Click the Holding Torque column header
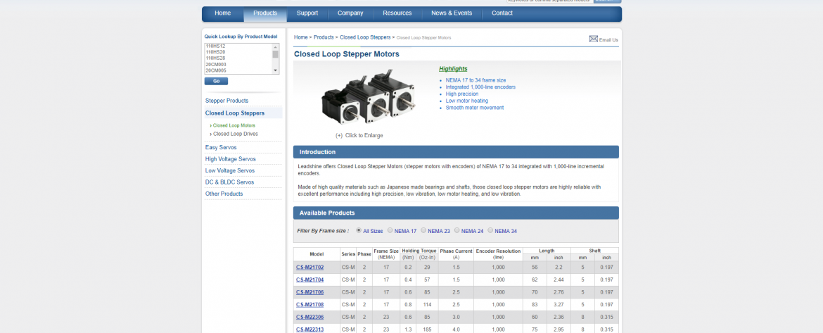Viewport: 823px width, 333px height. coord(419,251)
